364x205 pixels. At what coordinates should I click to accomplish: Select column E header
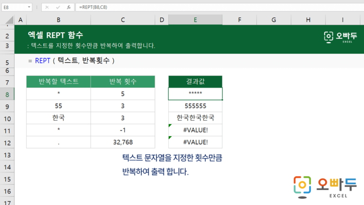click(x=195, y=20)
